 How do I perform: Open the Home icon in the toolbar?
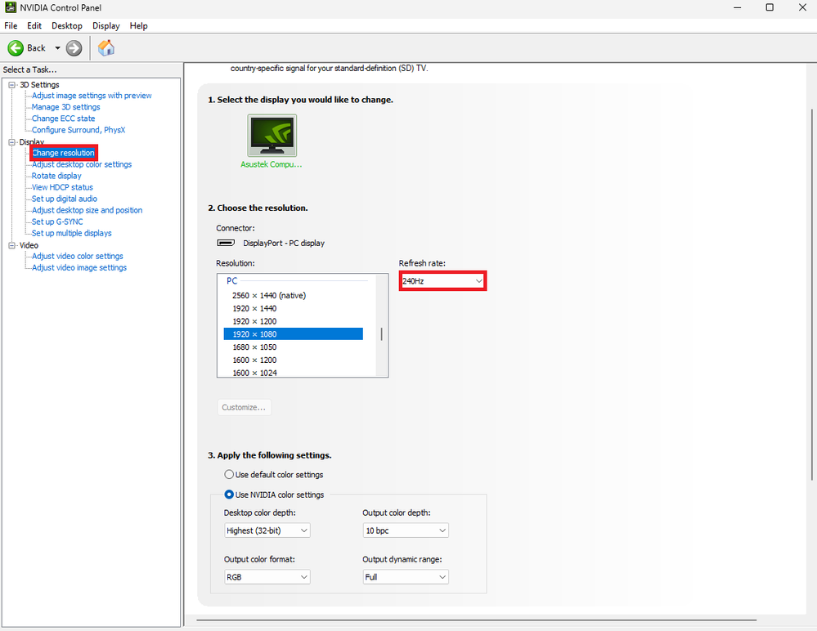pyautogui.click(x=106, y=48)
